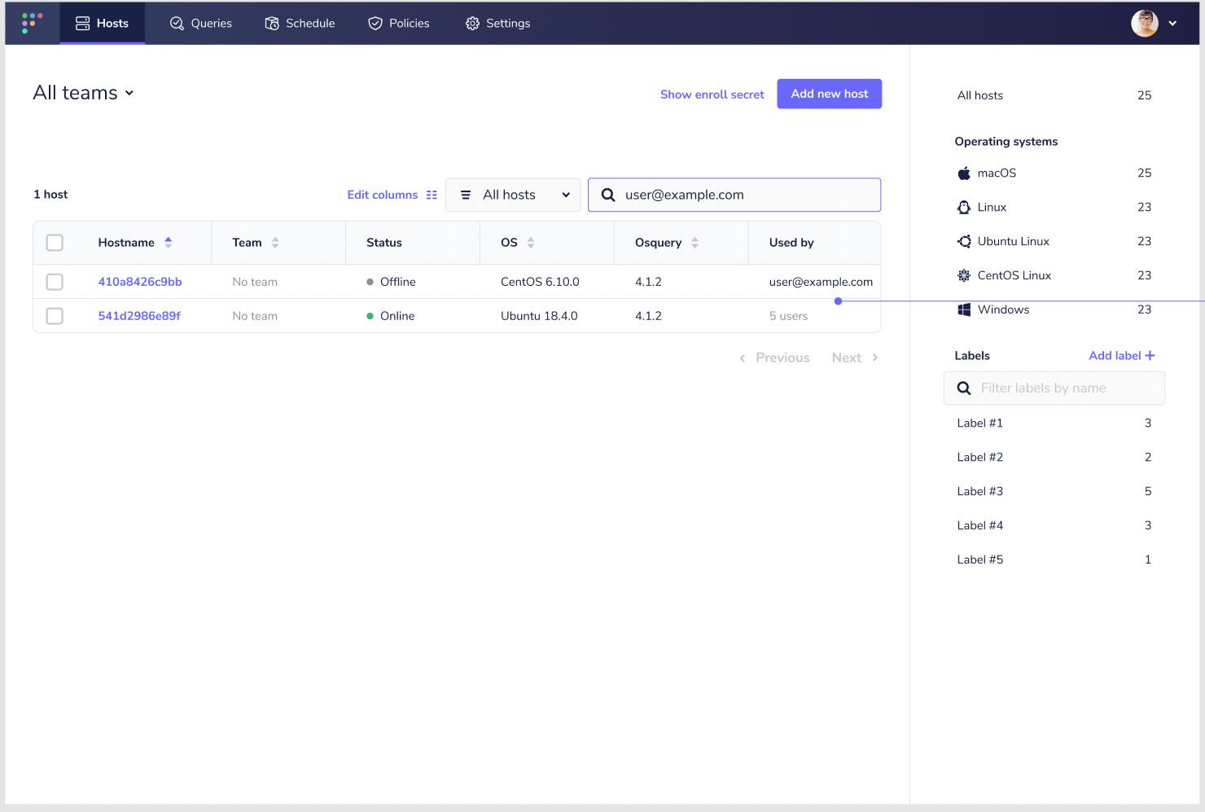Select the CentOS Linux icon filter

(964, 275)
